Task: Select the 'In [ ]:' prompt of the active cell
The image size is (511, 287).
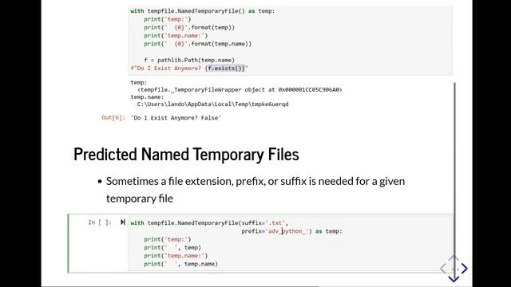Action: click(99, 222)
